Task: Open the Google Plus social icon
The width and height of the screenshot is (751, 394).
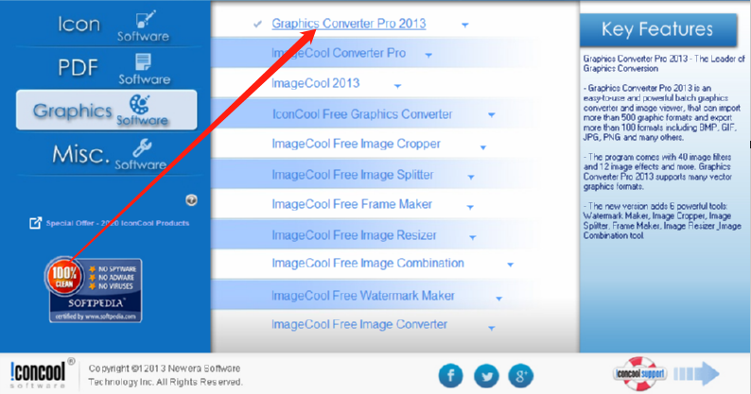Action: 520,375
